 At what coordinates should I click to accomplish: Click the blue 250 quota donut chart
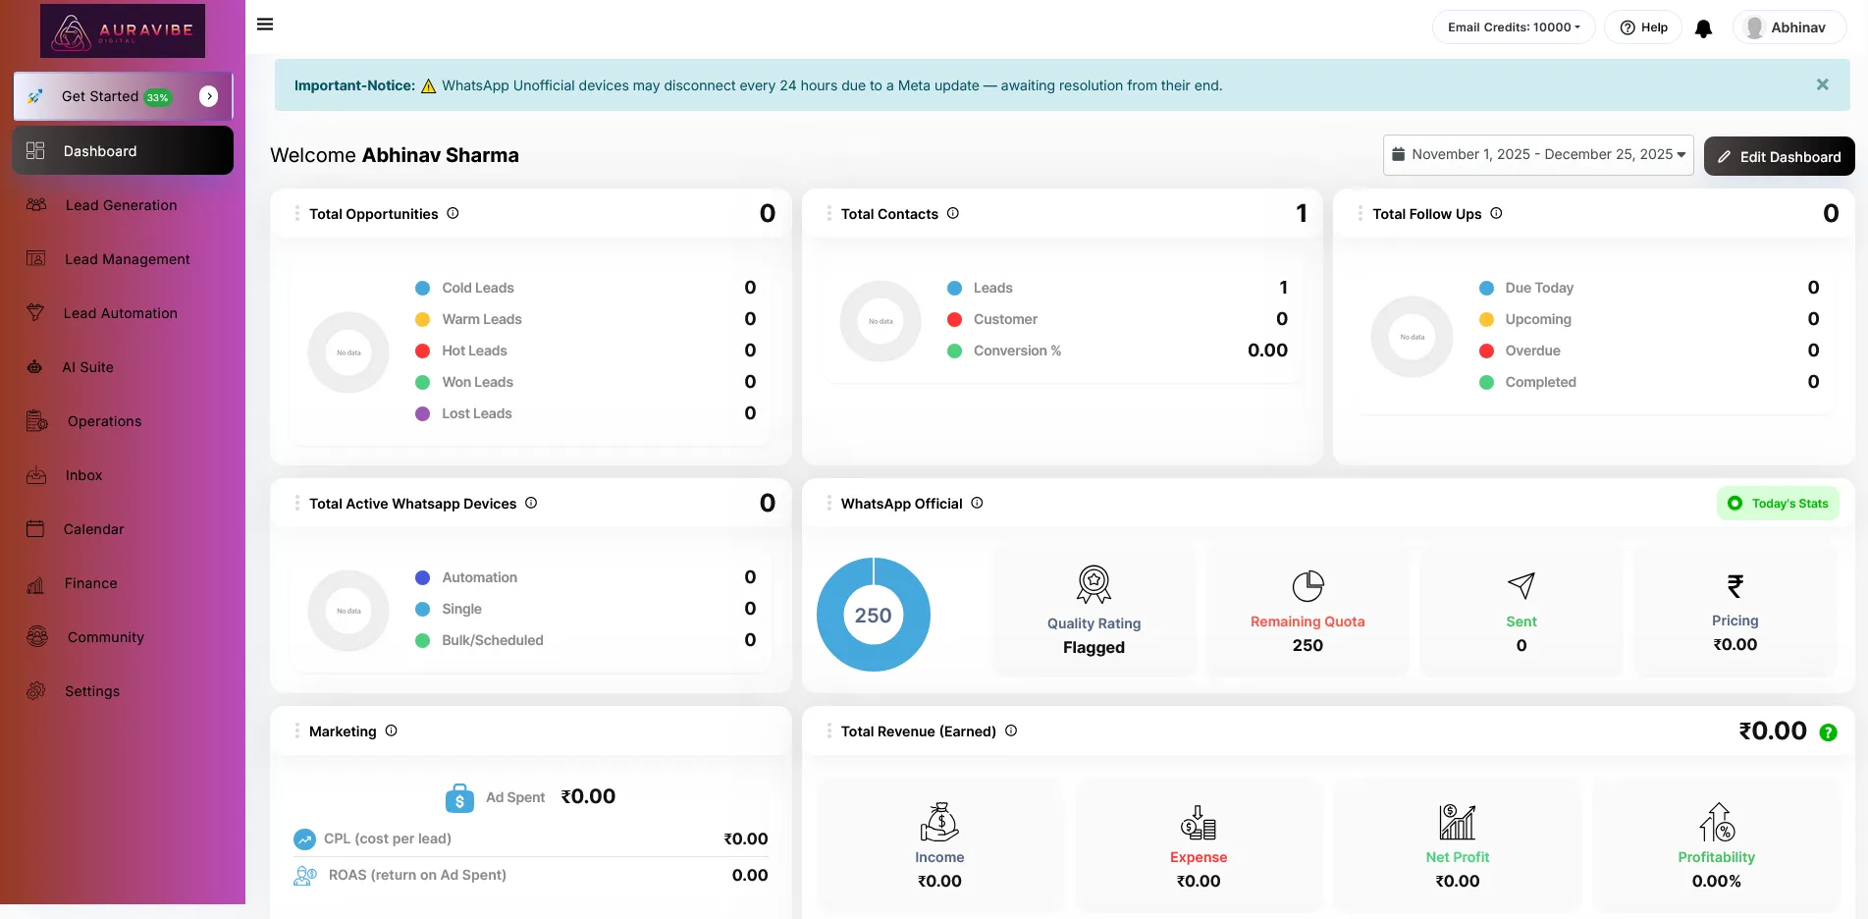(x=873, y=615)
